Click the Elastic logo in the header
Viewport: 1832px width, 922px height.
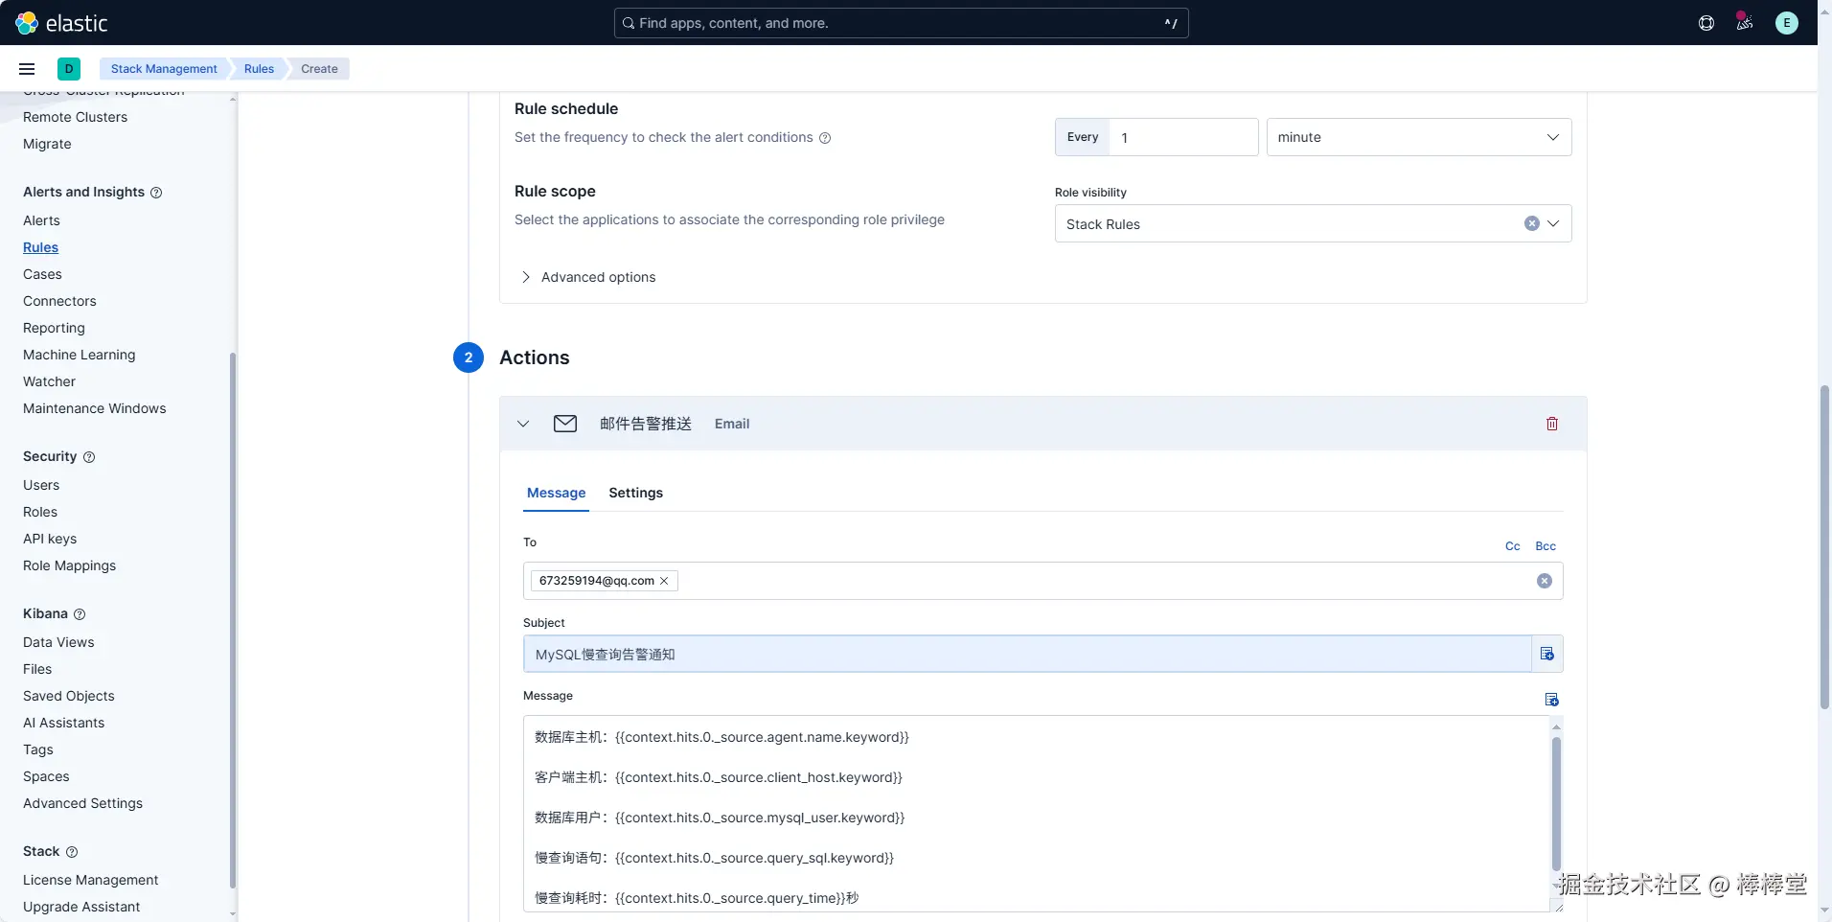(x=61, y=23)
